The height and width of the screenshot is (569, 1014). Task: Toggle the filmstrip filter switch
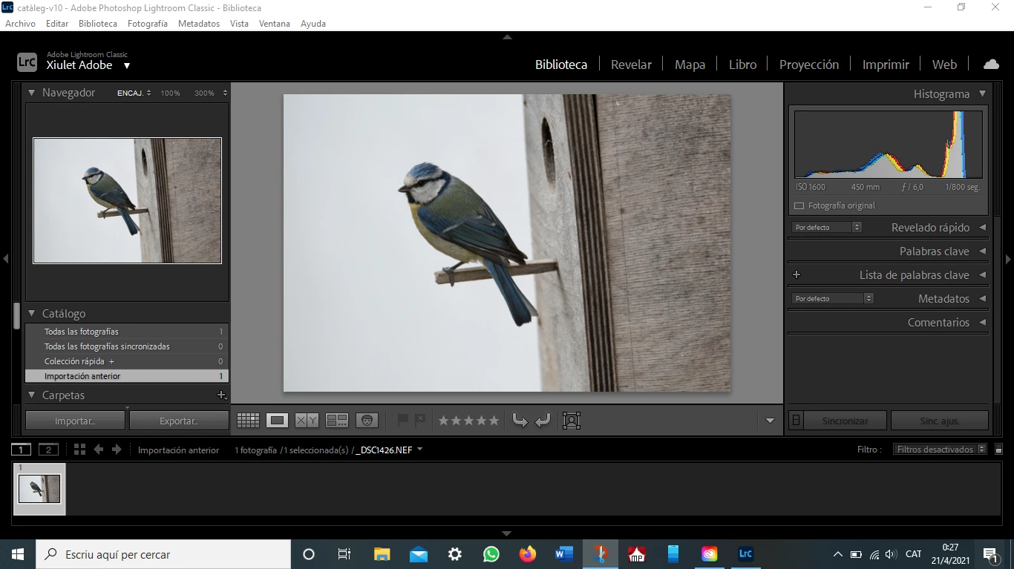(998, 450)
